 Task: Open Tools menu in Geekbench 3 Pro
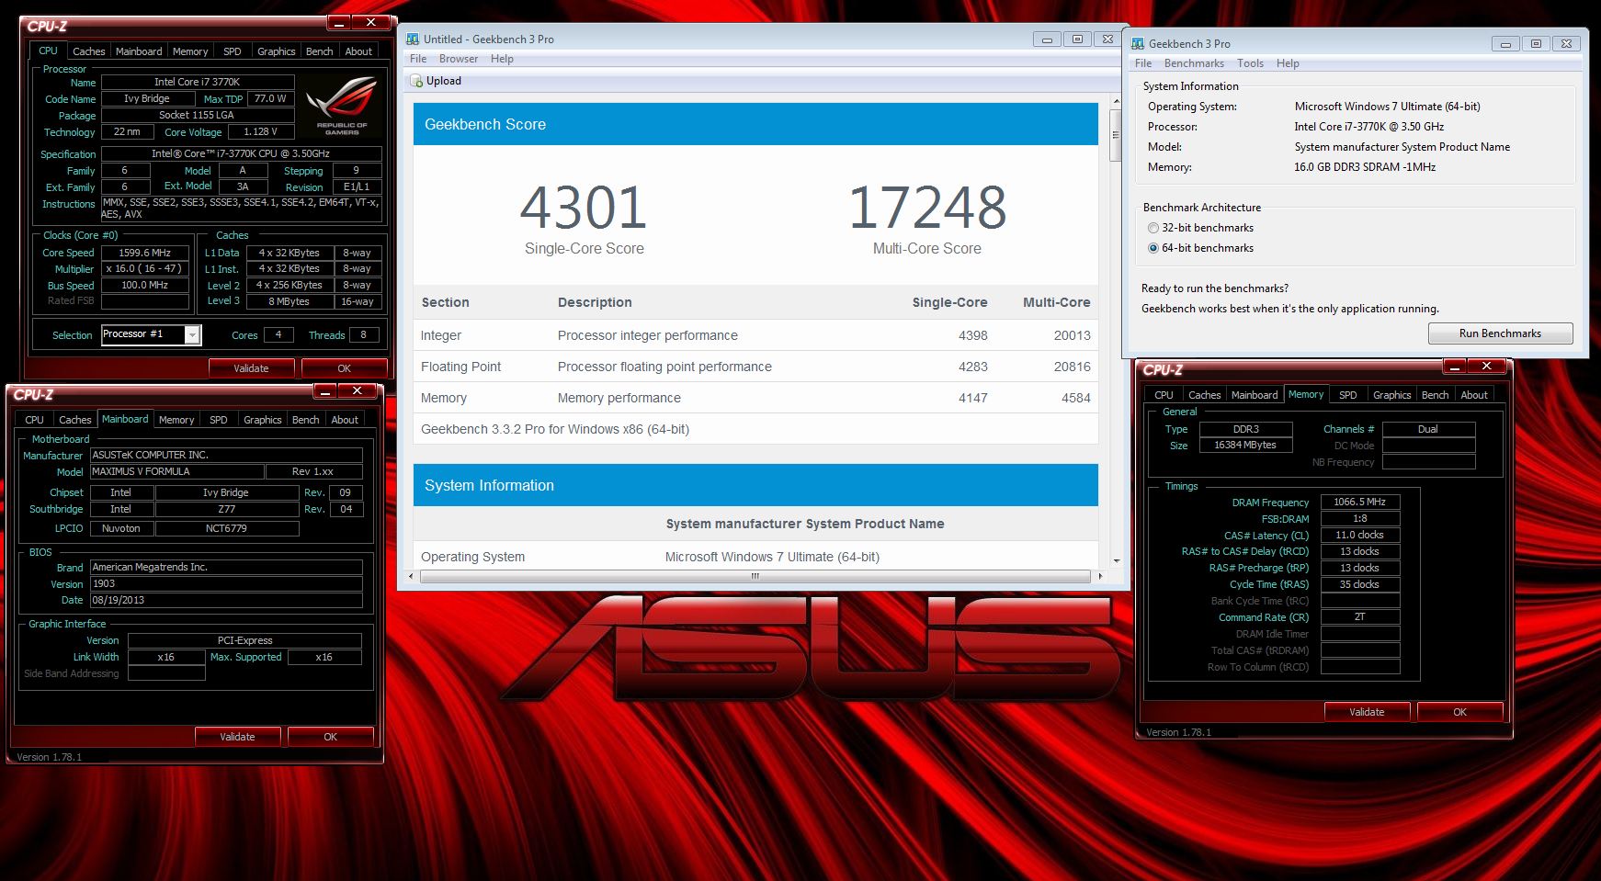click(1250, 63)
